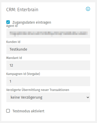Click the CRM: Enterbrain heading
The image size is (97, 123).
tap(22, 10)
